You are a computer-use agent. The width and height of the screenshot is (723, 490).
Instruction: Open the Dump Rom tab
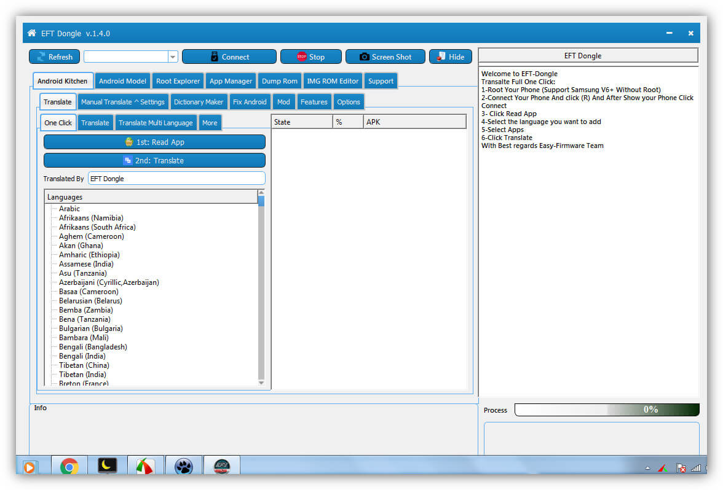click(280, 81)
